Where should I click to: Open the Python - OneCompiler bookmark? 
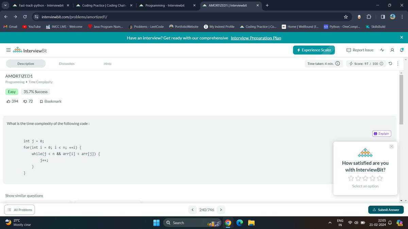click(x=342, y=26)
